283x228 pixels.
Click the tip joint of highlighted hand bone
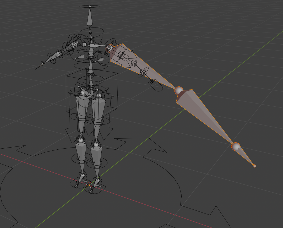coord(254,166)
